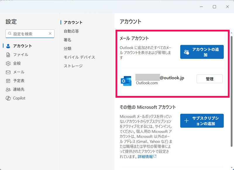Click the search magnifier icon
Image resolution: width=234 pixels, height=170 pixels.
(x=10, y=34)
